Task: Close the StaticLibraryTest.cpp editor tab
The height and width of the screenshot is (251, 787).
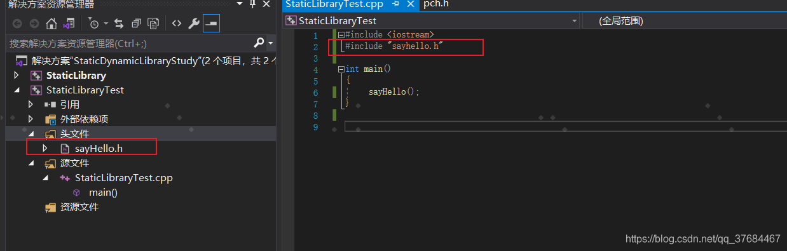Action: coord(411,4)
